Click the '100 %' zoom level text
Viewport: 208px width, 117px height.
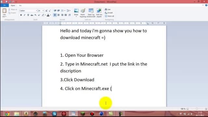click(183, 109)
